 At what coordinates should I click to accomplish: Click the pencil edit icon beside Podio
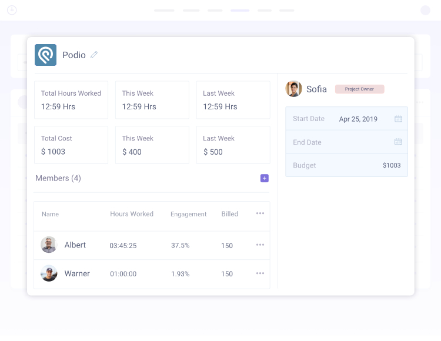pyautogui.click(x=94, y=55)
